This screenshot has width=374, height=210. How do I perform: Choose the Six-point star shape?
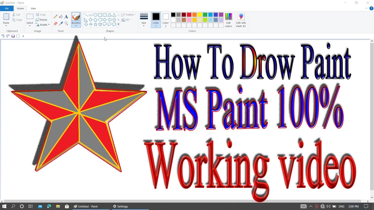tap(100, 24)
